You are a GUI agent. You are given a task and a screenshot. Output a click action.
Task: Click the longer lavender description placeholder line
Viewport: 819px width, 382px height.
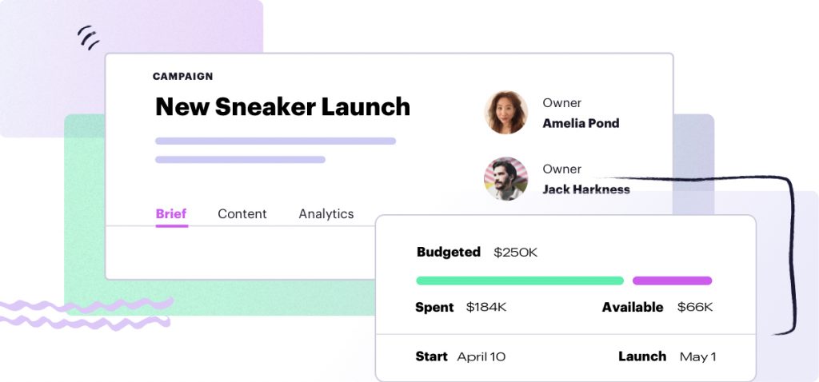(275, 141)
